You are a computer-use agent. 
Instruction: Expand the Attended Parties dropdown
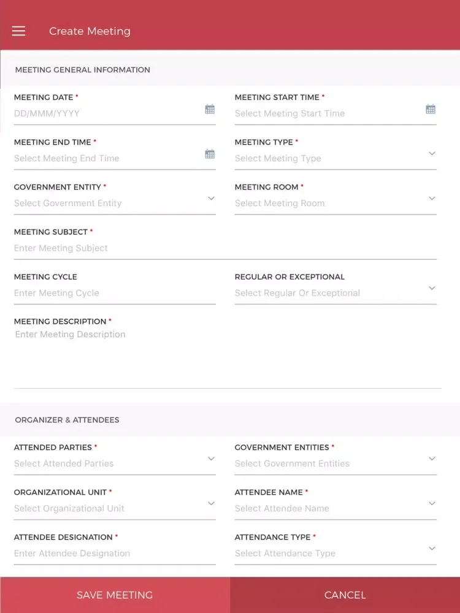211,459
